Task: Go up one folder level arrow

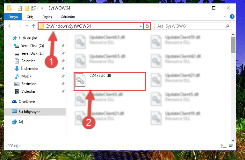Action: pyautogui.click(x=34, y=26)
